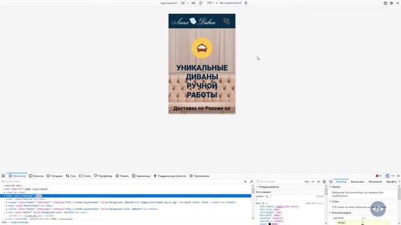Toggle the .cls class panel
The image size is (401, 225).
(313, 181)
